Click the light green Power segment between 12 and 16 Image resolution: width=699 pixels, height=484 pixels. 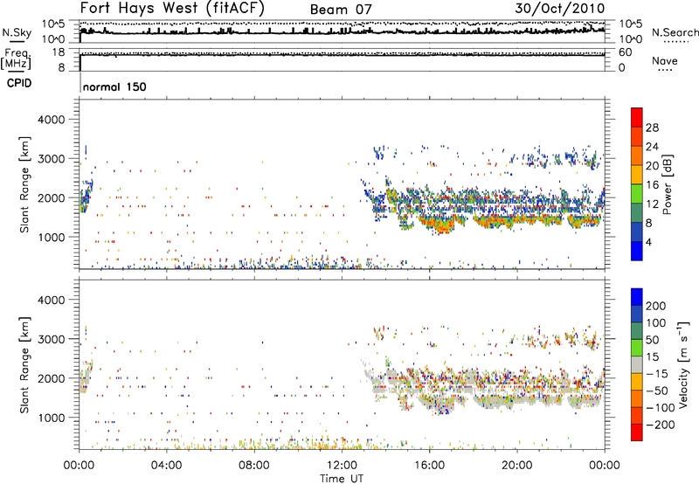click(x=637, y=194)
